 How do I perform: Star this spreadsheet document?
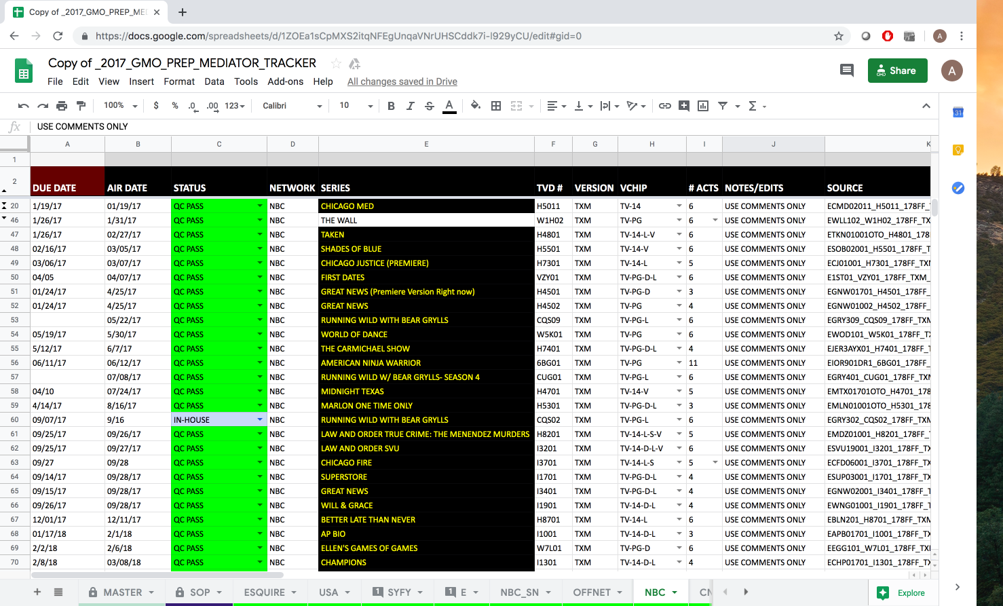click(x=336, y=63)
